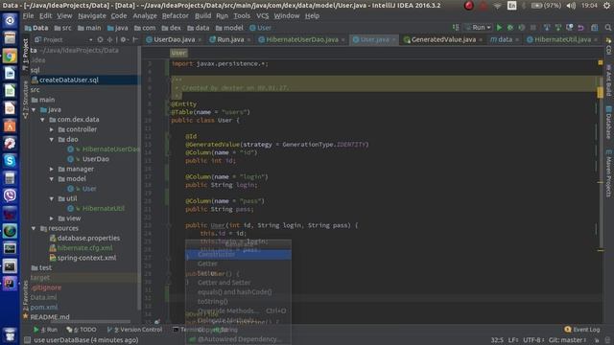Viewport: 614px width, 345px height.
Task: Open User class in model package
Action: 83,189
